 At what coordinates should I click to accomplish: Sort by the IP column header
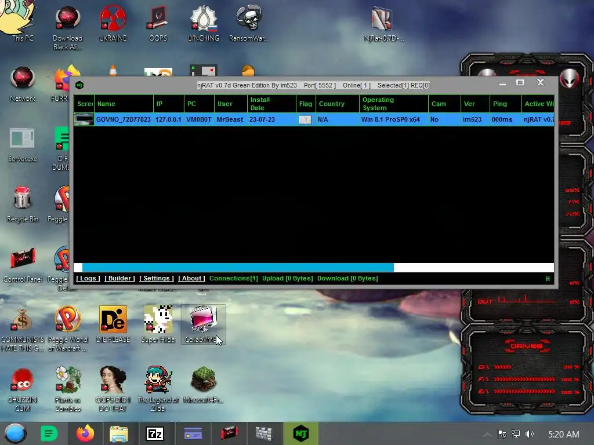pos(169,104)
